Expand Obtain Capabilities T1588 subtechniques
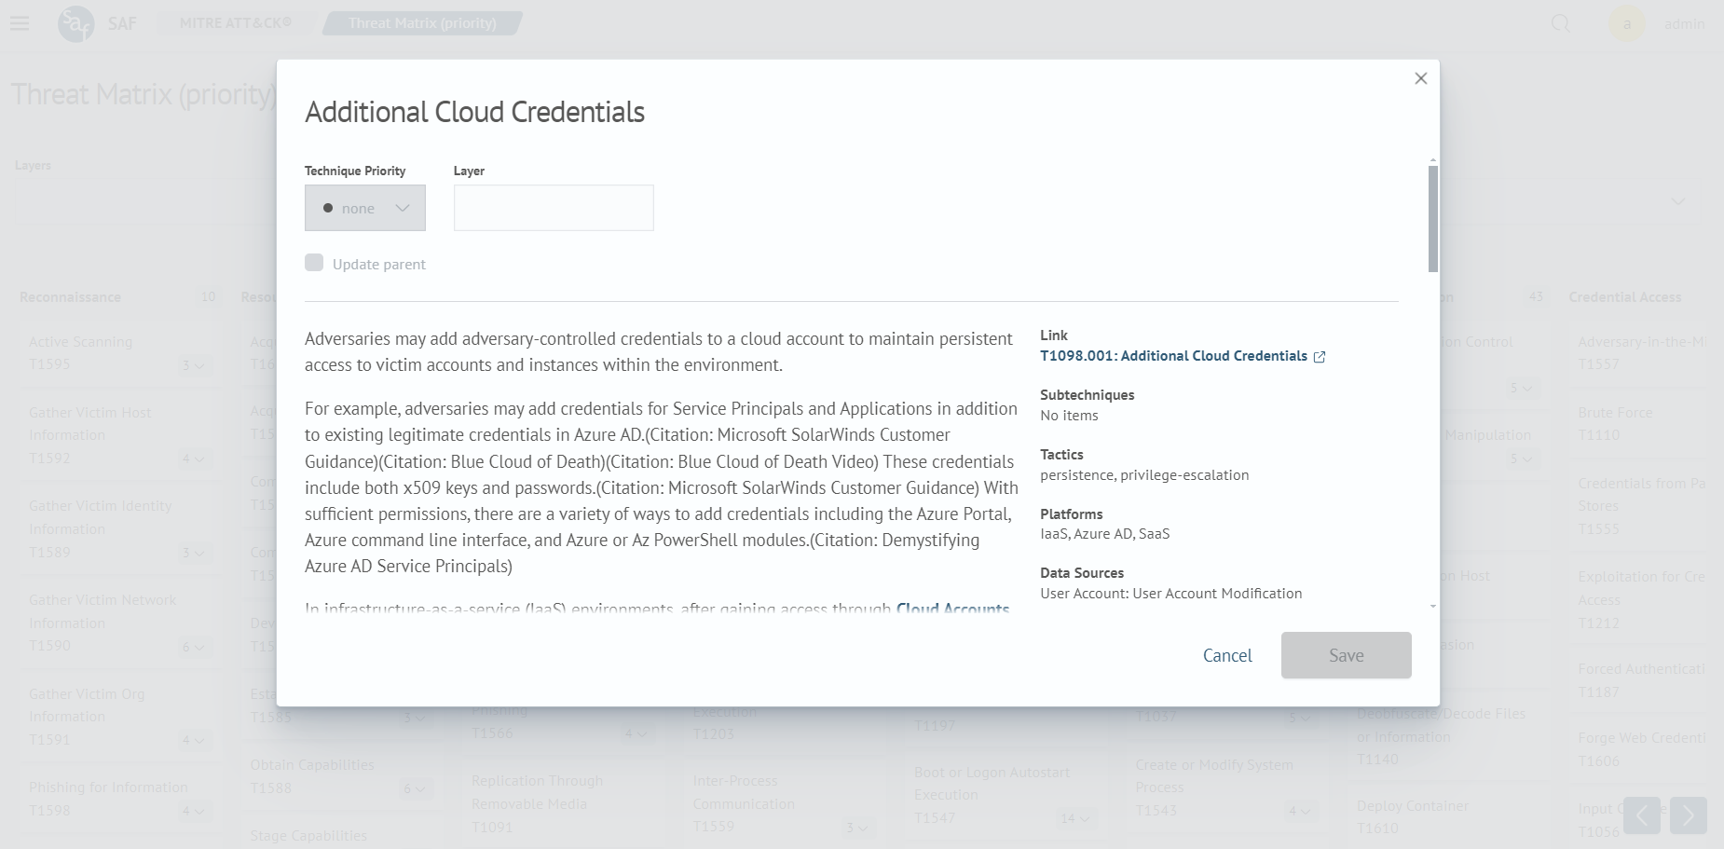This screenshot has width=1724, height=849. (415, 789)
